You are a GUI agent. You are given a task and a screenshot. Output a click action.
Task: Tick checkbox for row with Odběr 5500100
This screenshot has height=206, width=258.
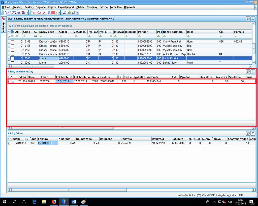[13, 46]
